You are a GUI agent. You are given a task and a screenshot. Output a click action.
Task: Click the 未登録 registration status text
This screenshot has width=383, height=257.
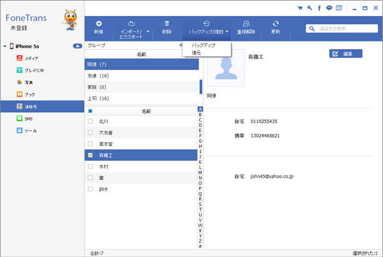pos(19,28)
